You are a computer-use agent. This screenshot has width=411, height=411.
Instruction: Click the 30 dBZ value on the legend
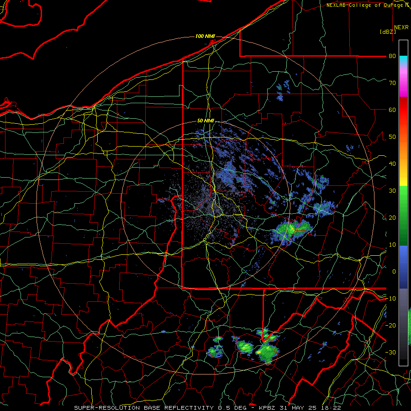point(392,191)
